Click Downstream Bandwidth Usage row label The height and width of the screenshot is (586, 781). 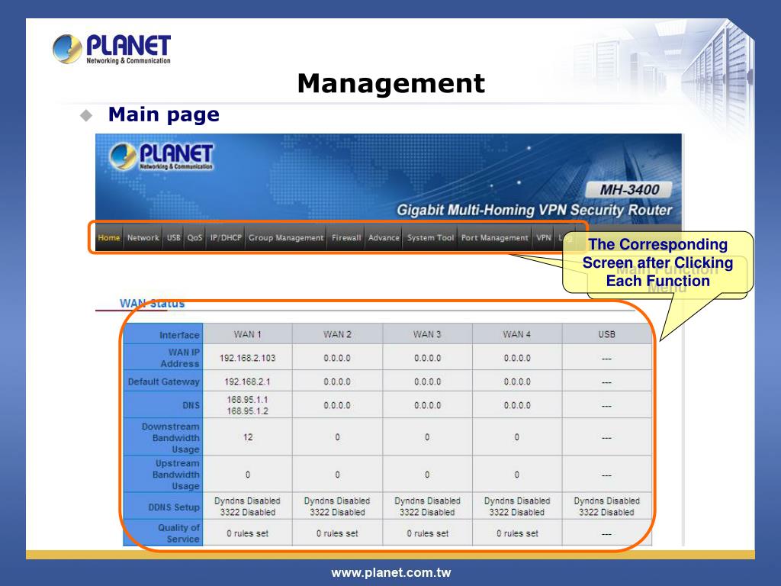pyautogui.click(x=163, y=437)
